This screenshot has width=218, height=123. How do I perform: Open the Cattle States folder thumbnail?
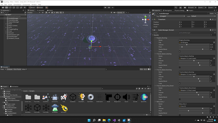(x=28, y=97)
